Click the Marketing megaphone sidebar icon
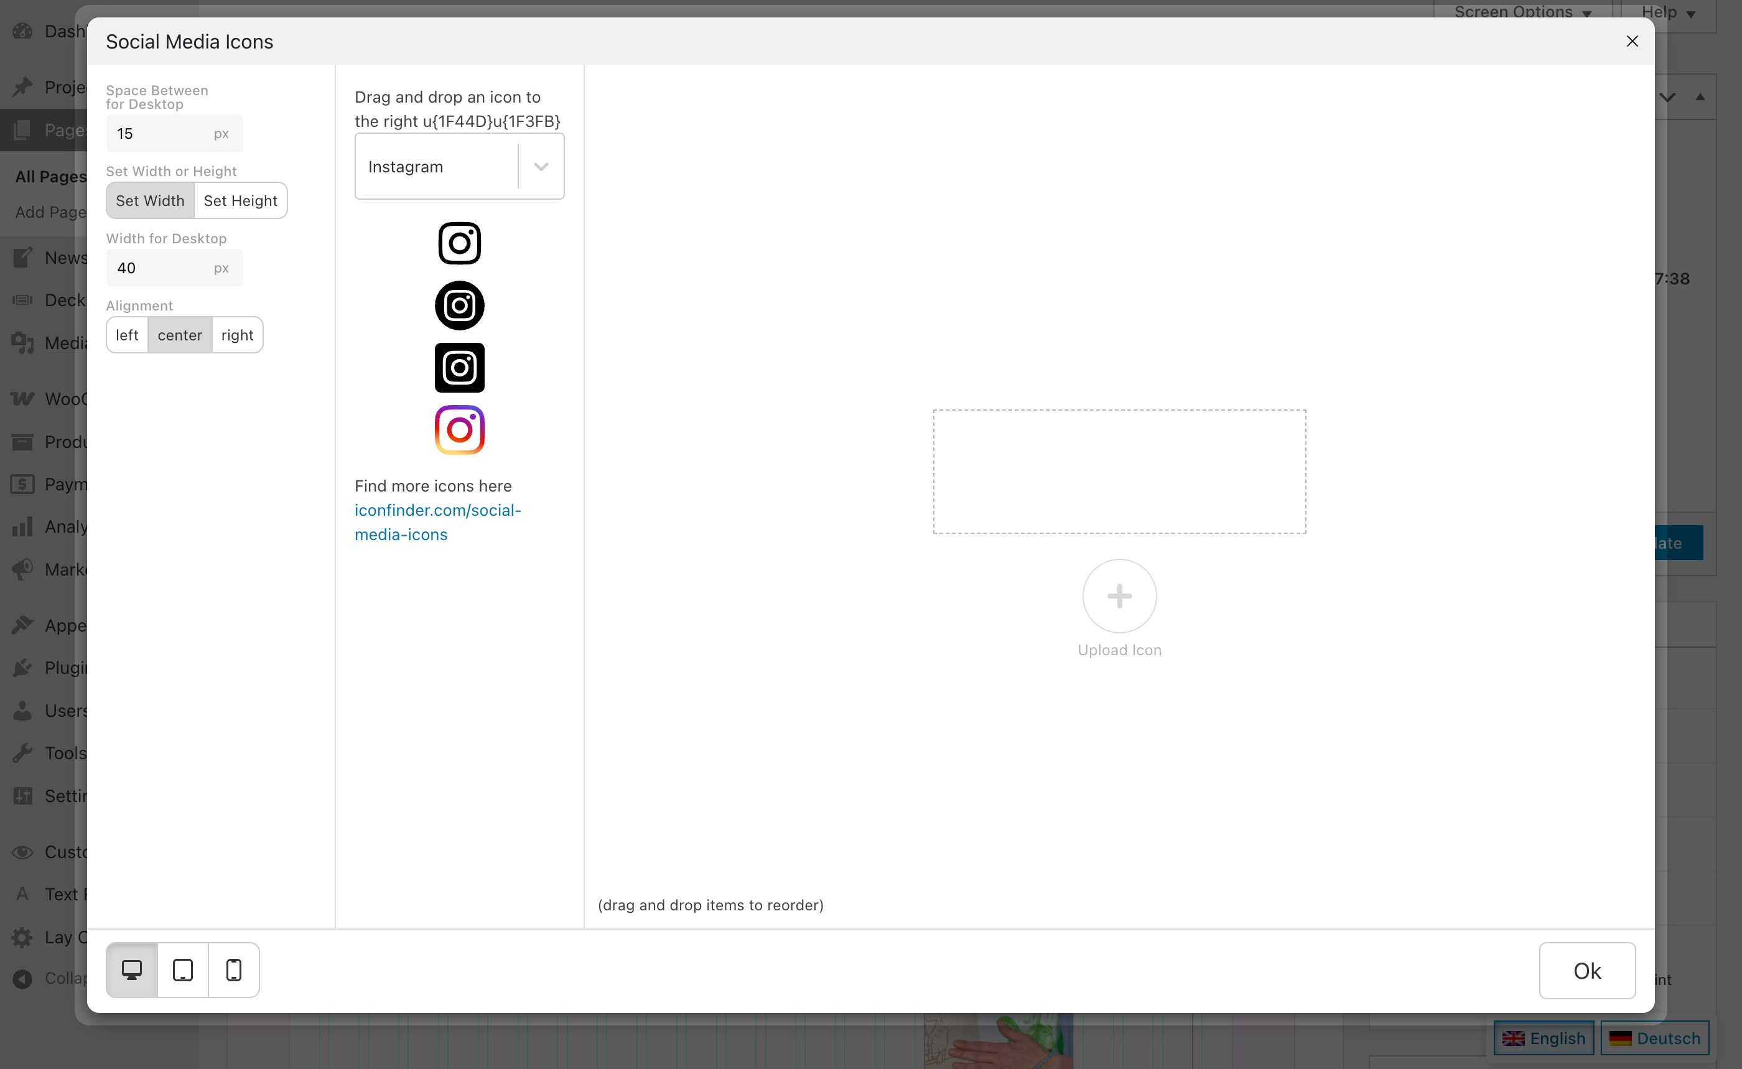This screenshot has height=1069, width=1742. point(22,569)
